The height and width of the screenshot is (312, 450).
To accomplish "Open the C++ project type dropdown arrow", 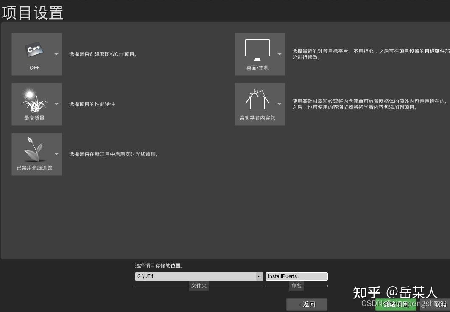I will pyautogui.click(x=56, y=54).
